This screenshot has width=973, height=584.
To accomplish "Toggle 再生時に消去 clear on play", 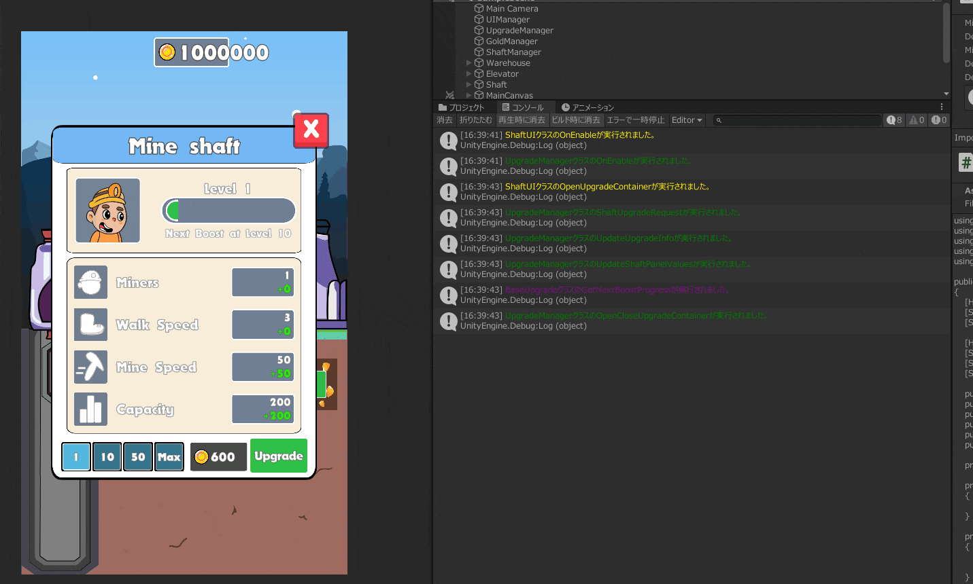I will click(522, 120).
